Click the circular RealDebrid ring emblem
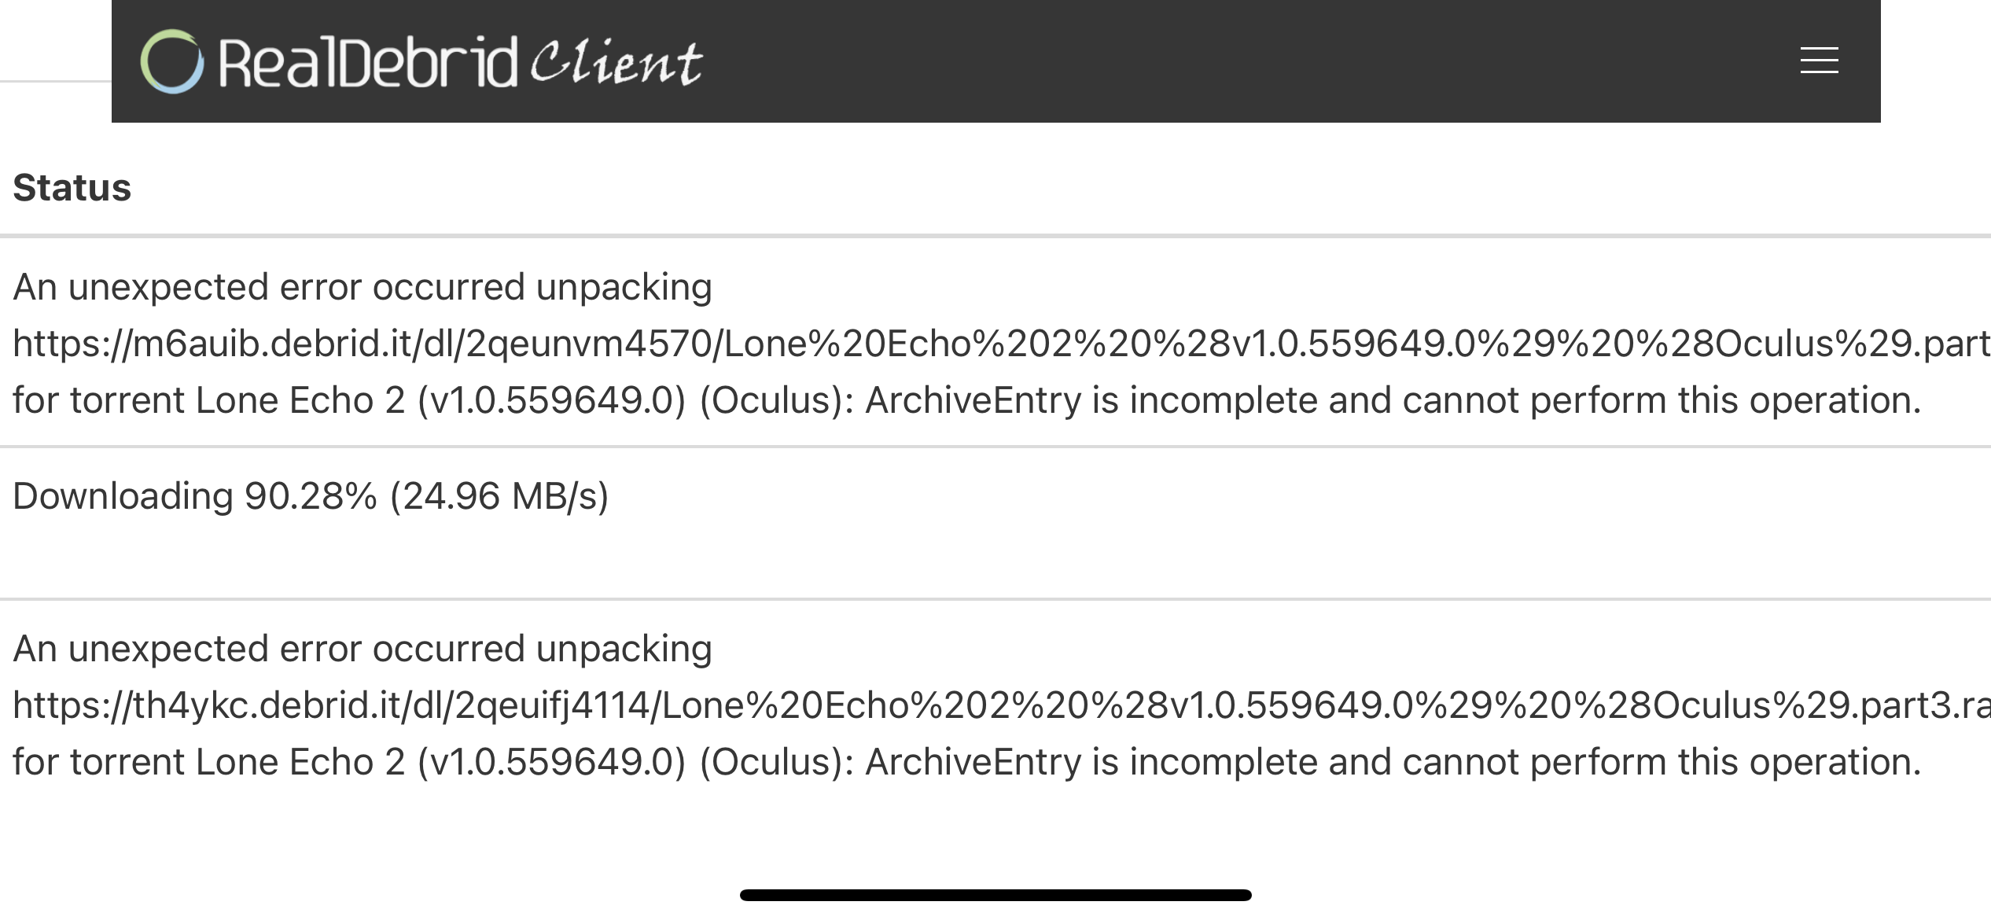The height and width of the screenshot is (920, 1991). pyautogui.click(x=172, y=60)
